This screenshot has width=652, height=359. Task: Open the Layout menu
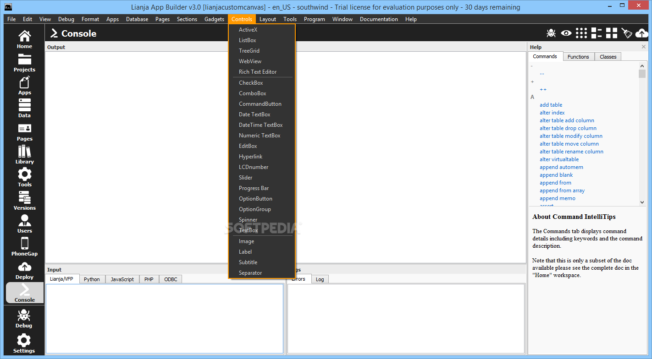coord(268,19)
